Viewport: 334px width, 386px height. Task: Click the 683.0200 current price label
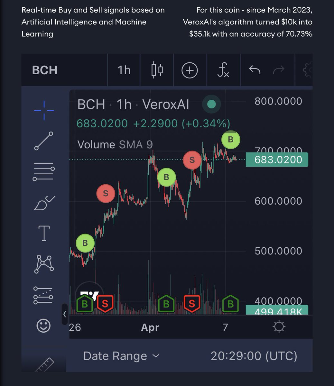277,160
